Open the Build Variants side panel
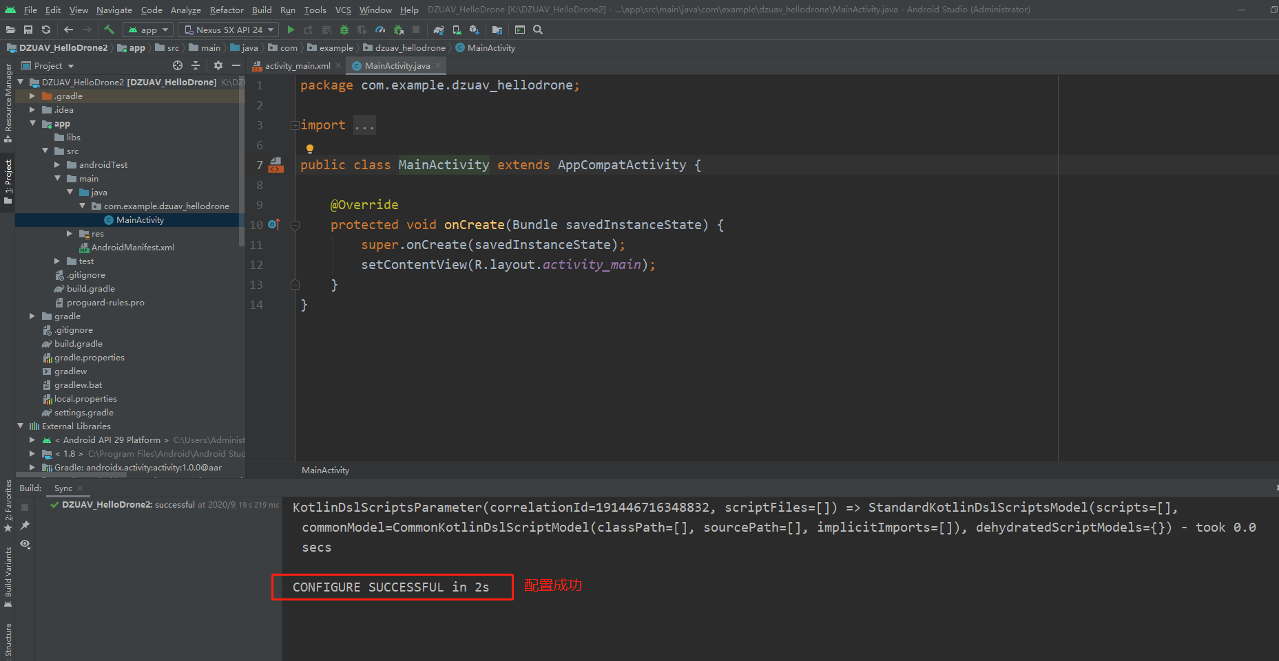This screenshot has height=661, width=1279. pos(8,577)
